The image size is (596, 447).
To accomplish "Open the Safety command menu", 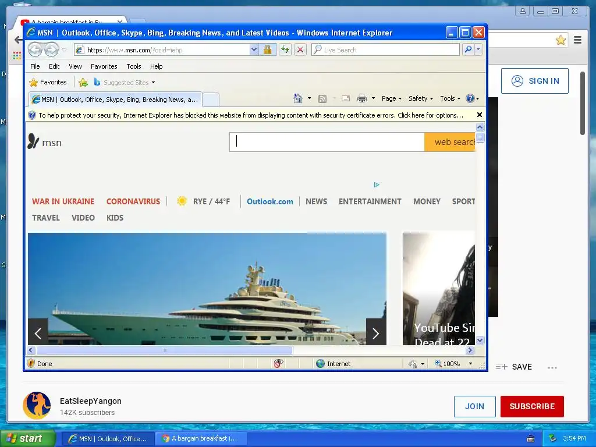I will pyautogui.click(x=421, y=98).
